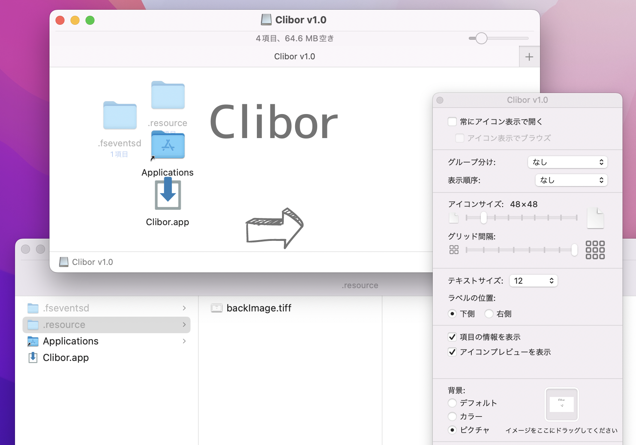Select ピクチャ background radio button
The width and height of the screenshot is (636, 445).
(452, 430)
